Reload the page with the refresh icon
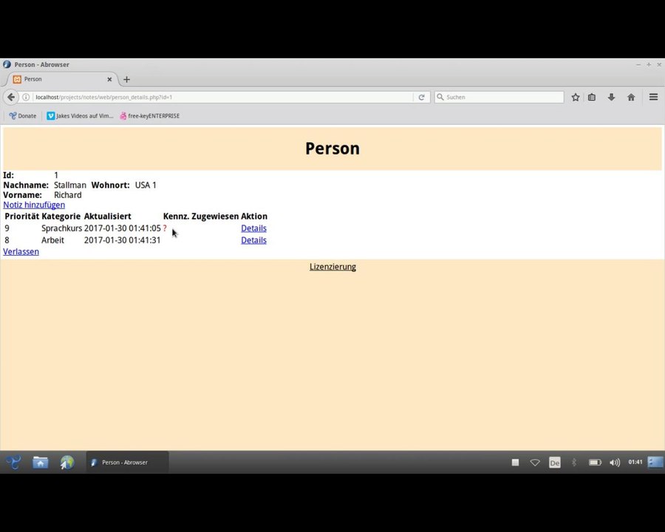This screenshot has width=665, height=532. point(421,97)
